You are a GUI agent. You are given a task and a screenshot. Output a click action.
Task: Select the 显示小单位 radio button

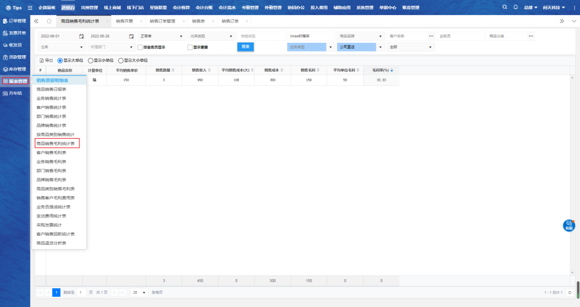pyautogui.click(x=90, y=61)
